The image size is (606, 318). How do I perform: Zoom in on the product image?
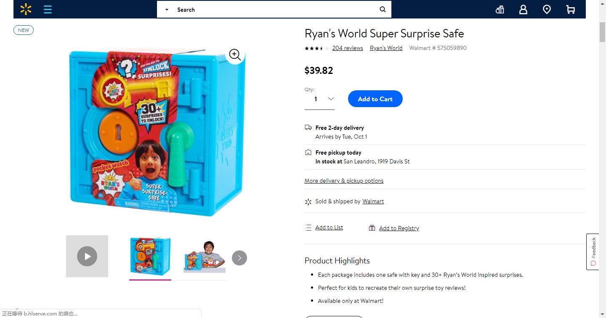235,55
